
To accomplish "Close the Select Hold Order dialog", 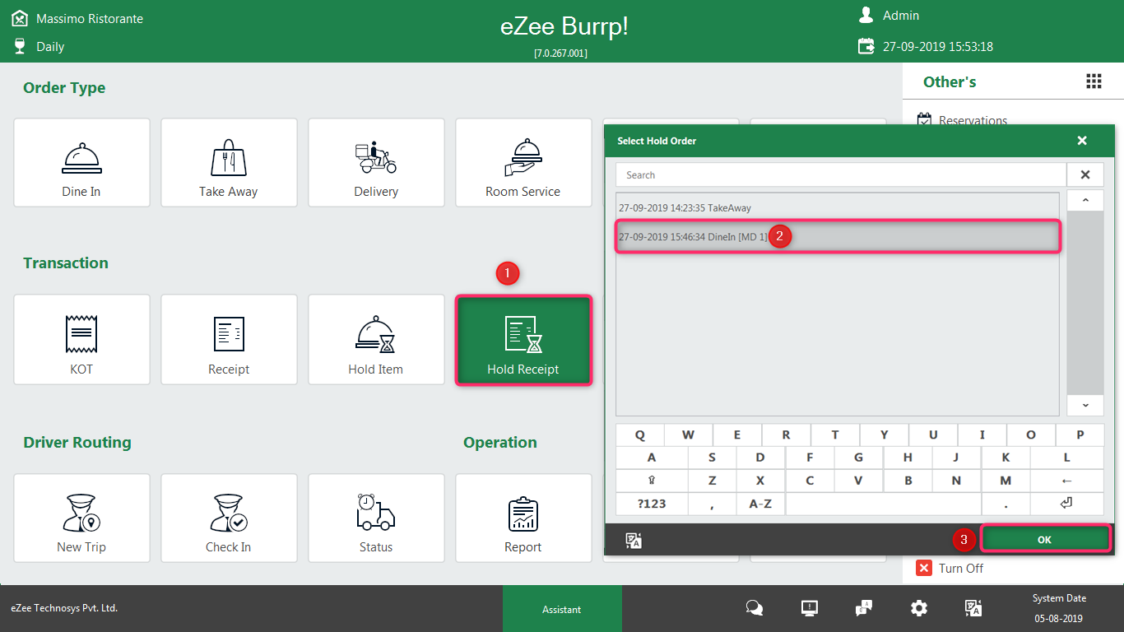I will (1082, 141).
